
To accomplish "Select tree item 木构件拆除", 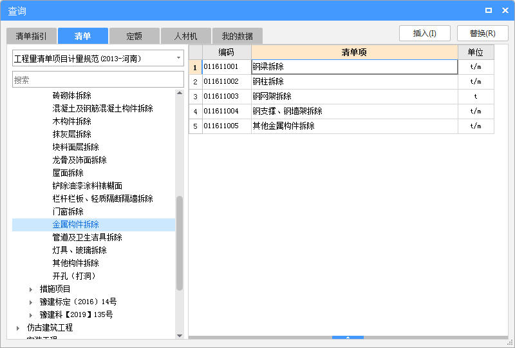I will click(72, 121).
